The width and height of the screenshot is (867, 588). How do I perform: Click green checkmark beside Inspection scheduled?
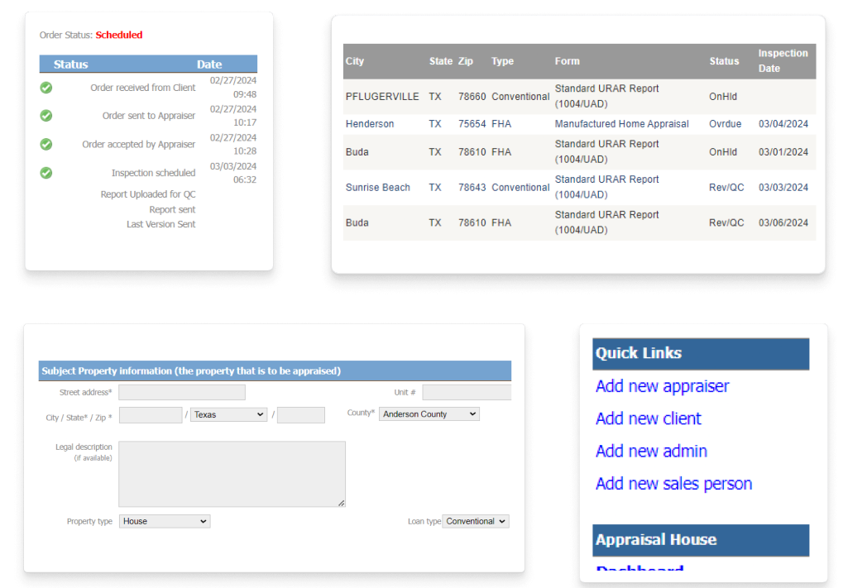46,173
